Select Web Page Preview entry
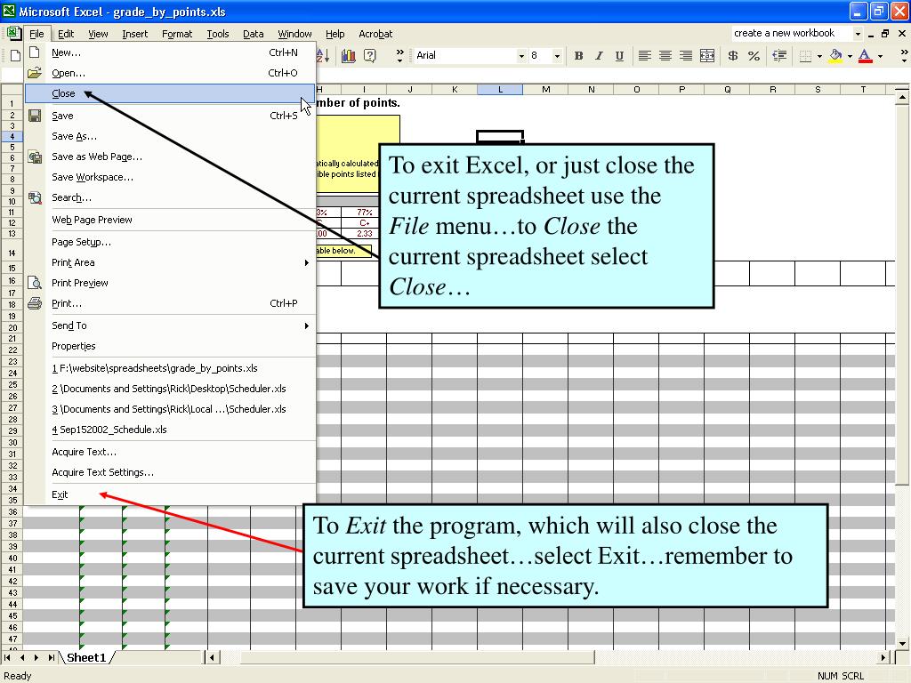Viewport: 911px width, 683px height. [x=171, y=220]
